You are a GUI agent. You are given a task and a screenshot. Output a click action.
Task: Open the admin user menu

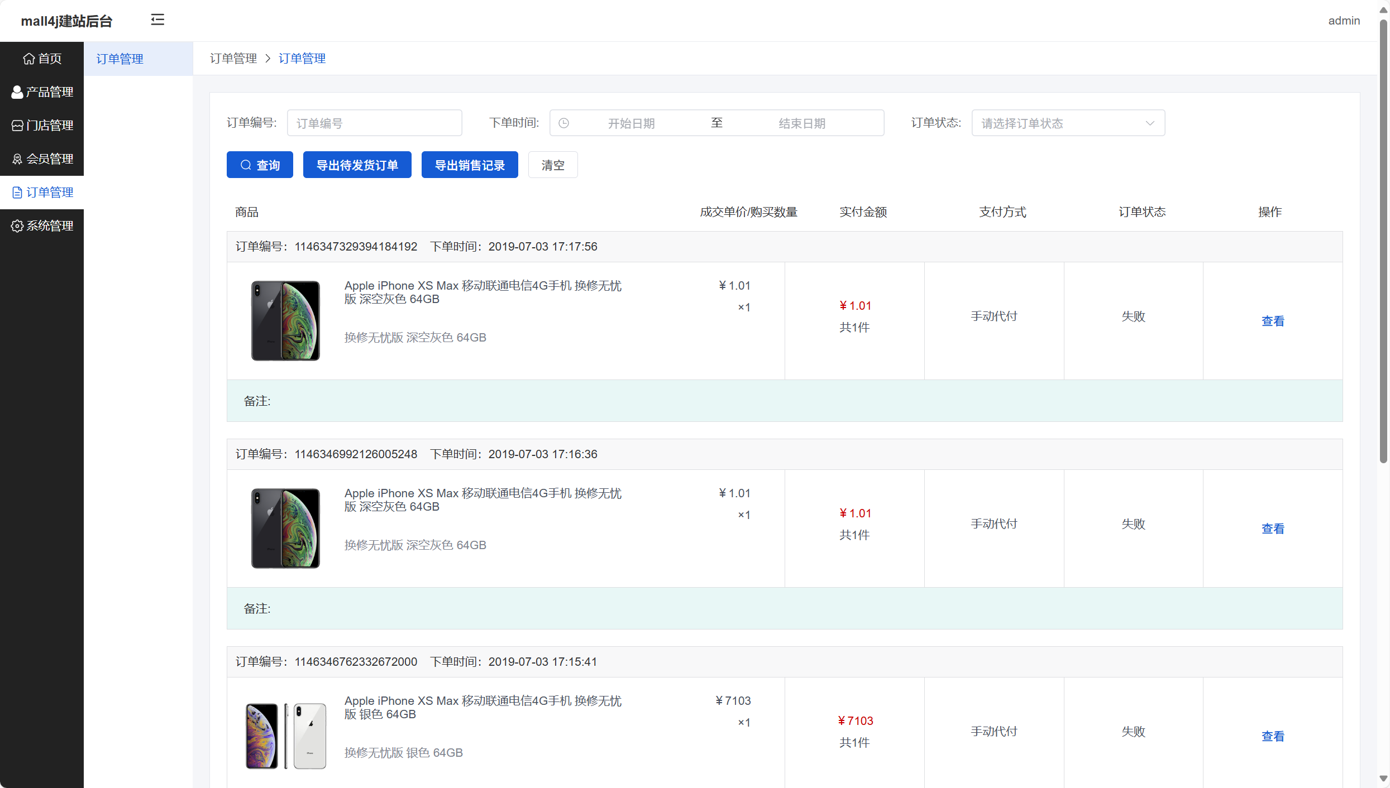1344,21
